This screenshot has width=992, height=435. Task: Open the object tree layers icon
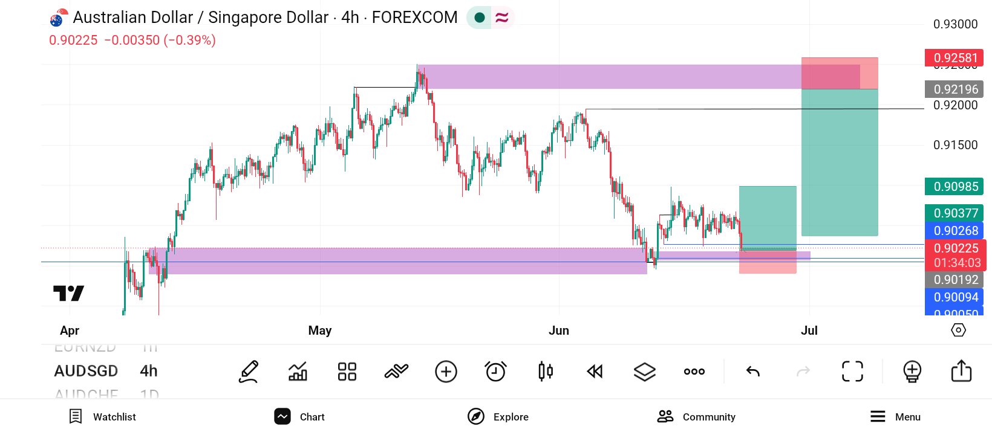click(645, 372)
